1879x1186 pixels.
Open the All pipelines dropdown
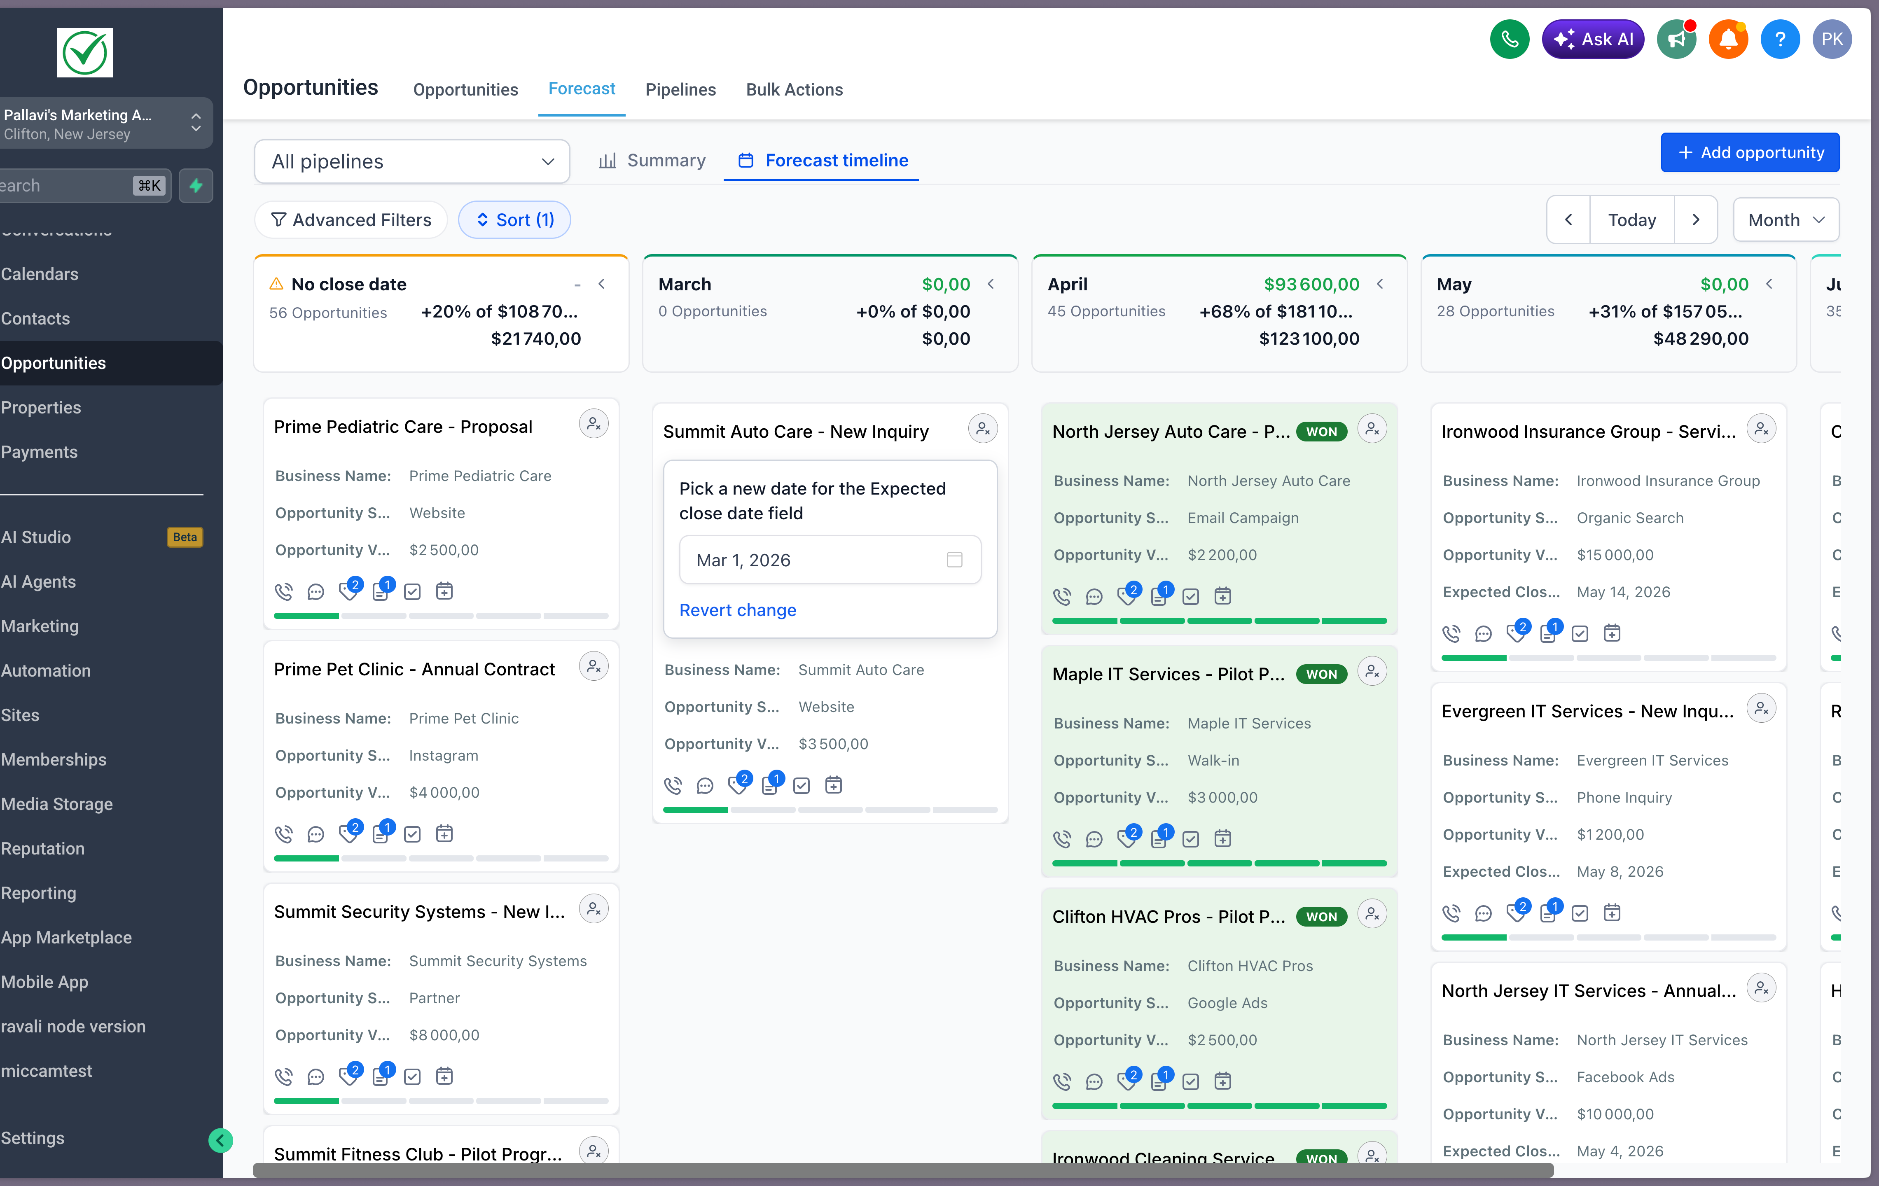(412, 161)
